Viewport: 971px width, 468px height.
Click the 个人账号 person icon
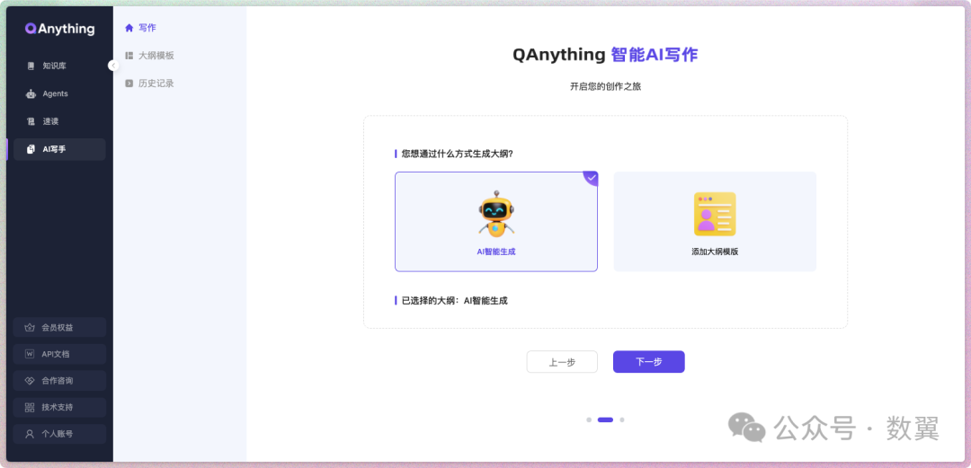[29, 434]
